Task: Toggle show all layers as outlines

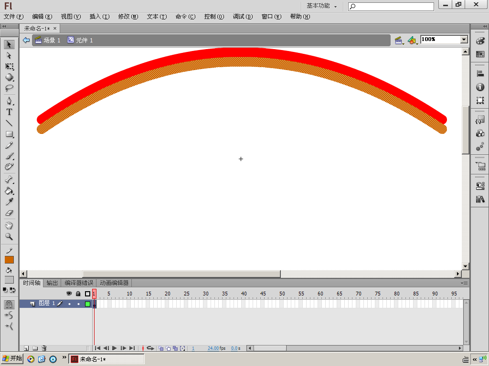Action: click(x=88, y=294)
